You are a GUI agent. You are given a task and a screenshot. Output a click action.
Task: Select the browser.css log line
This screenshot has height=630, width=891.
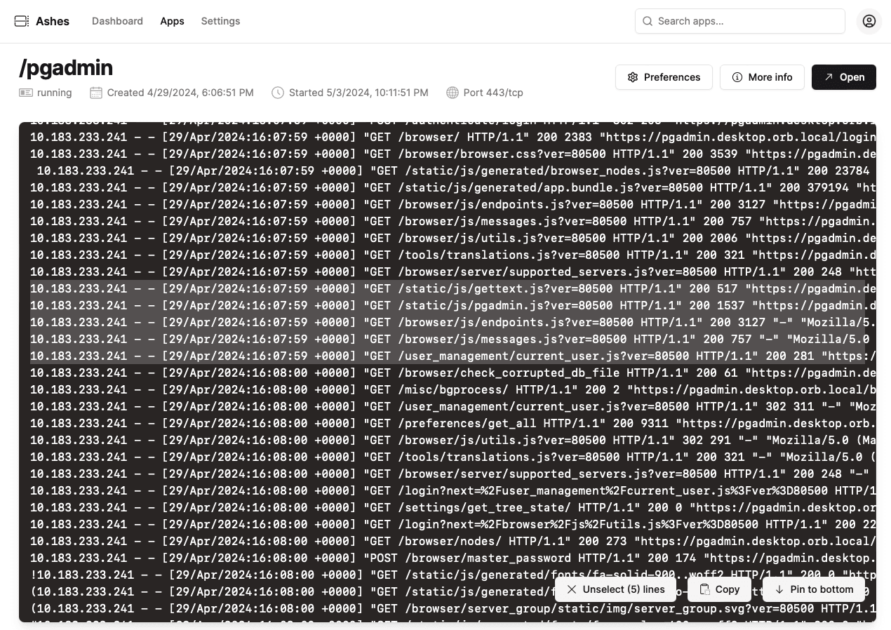(448, 154)
